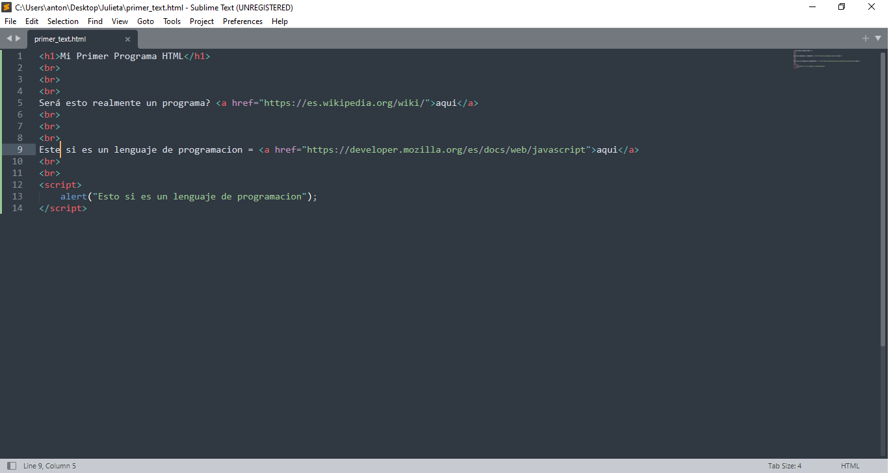893x473 pixels.
Task: Open the Edit menu
Action: [x=32, y=21]
